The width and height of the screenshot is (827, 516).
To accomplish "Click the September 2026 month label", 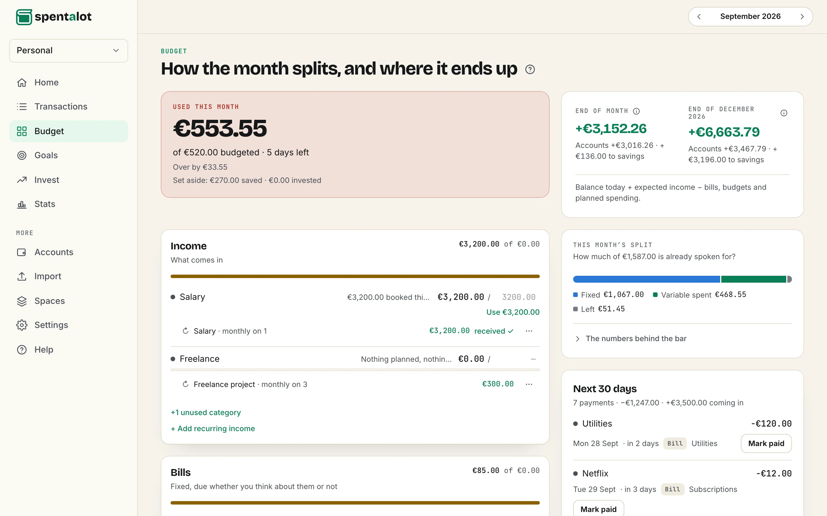I will coord(750,16).
